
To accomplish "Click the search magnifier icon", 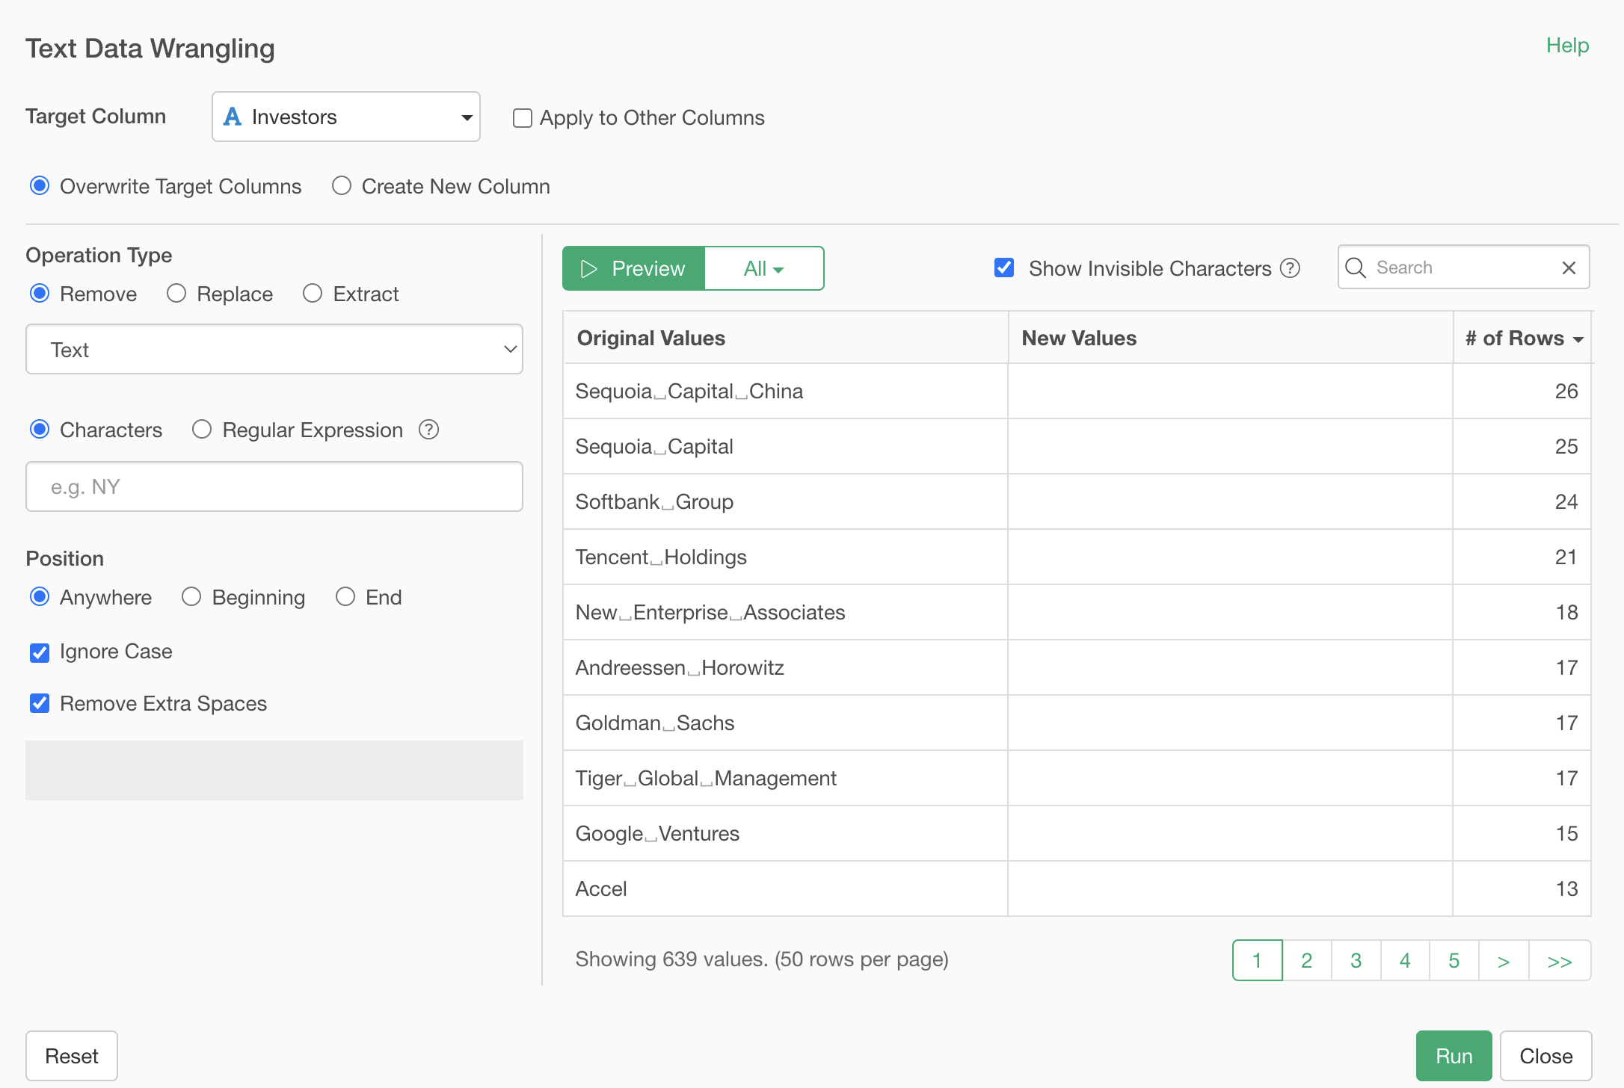I will [1356, 268].
